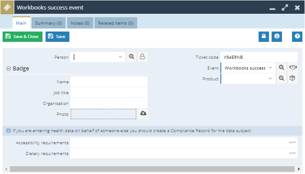Click the Save & Close button
Screen dimensions: 305x174
pyautogui.click(x=23, y=37)
